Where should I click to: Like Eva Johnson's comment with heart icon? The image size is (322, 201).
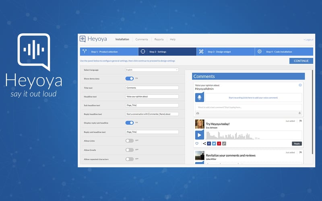pos(197,144)
